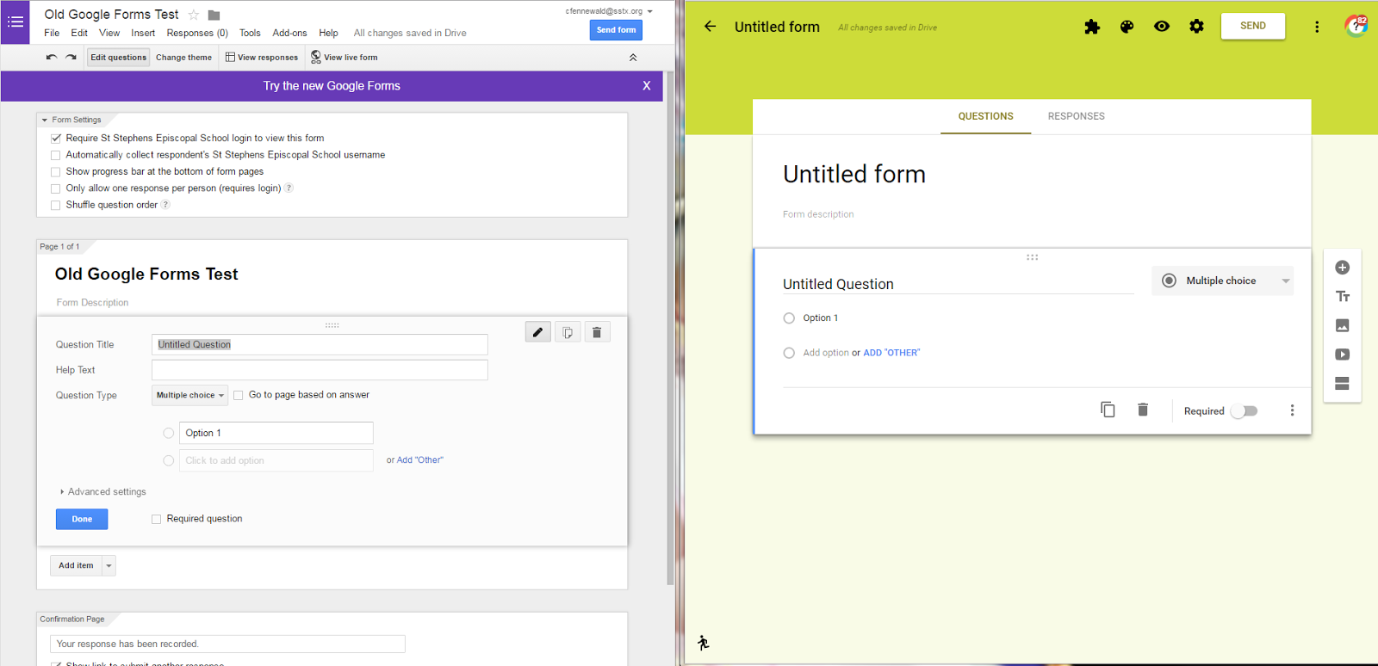Add title and description with Tt icon

pyautogui.click(x=1342, y=297)
